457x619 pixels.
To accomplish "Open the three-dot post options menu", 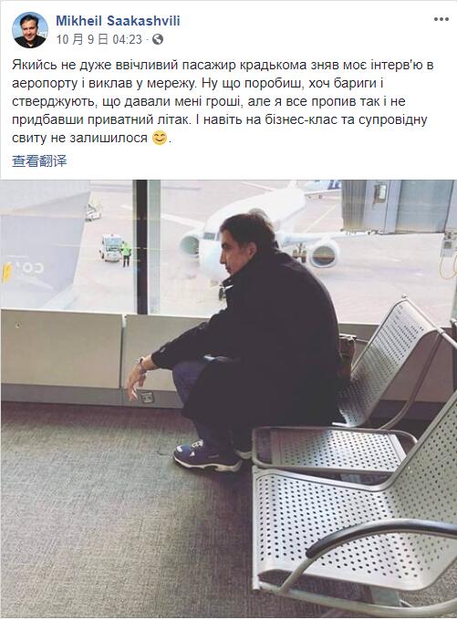I will coord(441,19).
